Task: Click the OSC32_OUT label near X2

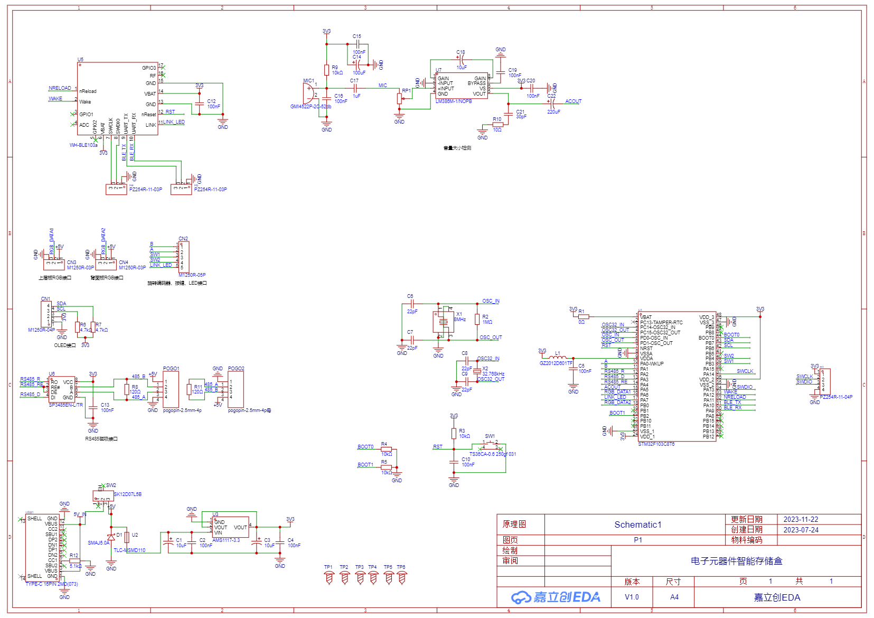Action: (x=491, y=379)
